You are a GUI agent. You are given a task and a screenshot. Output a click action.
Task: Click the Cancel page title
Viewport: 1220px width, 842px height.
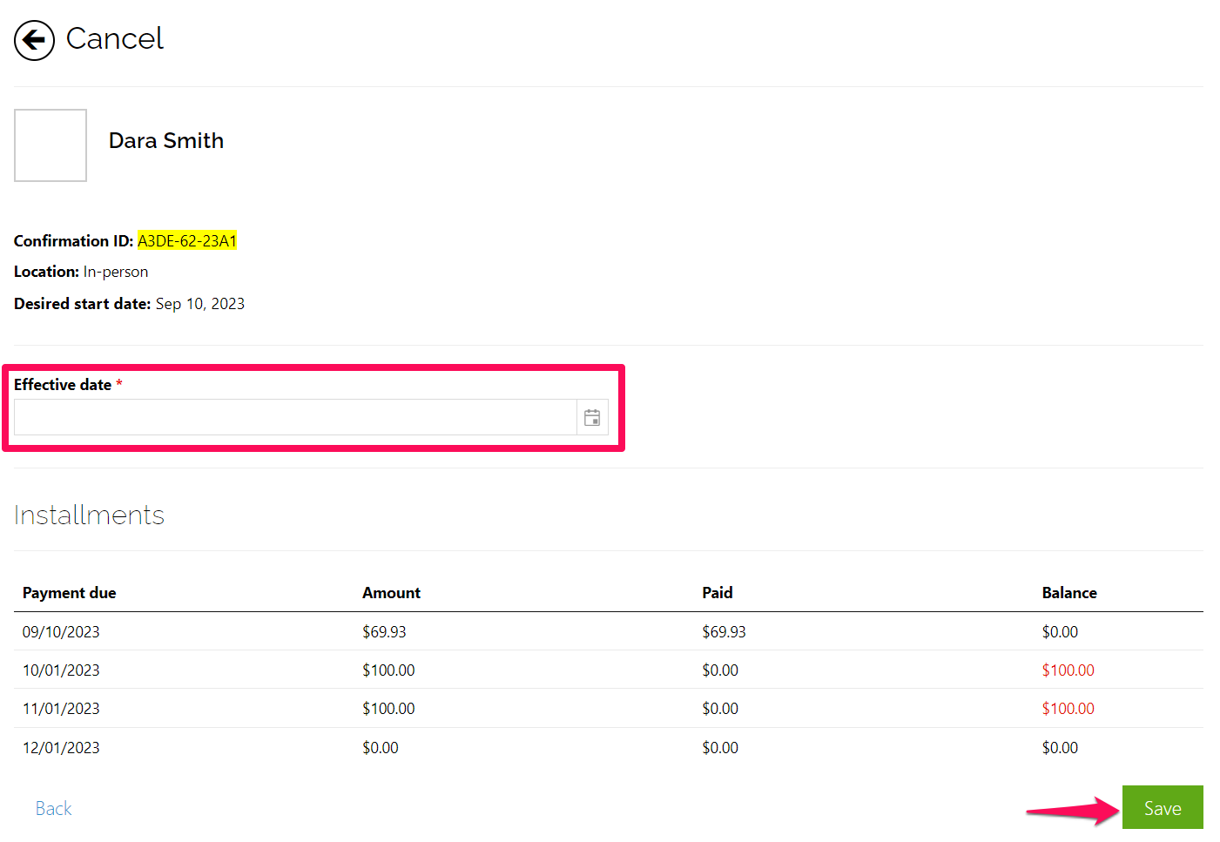tap(115, 38)
